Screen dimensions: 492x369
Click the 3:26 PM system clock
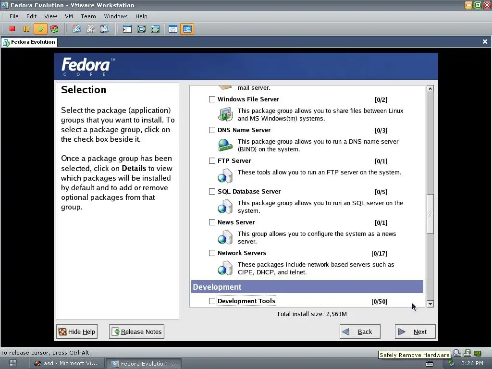tap(472, 363)
